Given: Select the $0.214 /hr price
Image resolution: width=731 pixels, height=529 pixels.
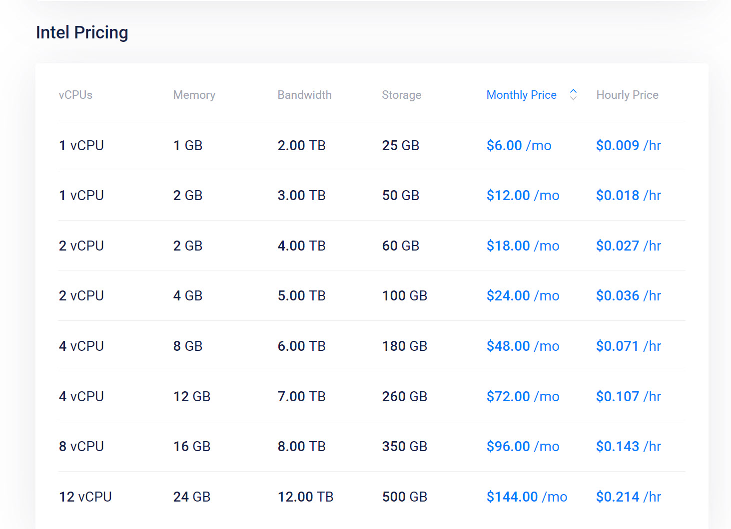Looking at the screenshot, I should pos(628,497).
